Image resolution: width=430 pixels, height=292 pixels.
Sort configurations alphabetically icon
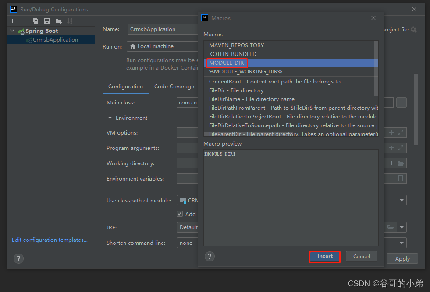pyautogui.click(x=70, y=21)
